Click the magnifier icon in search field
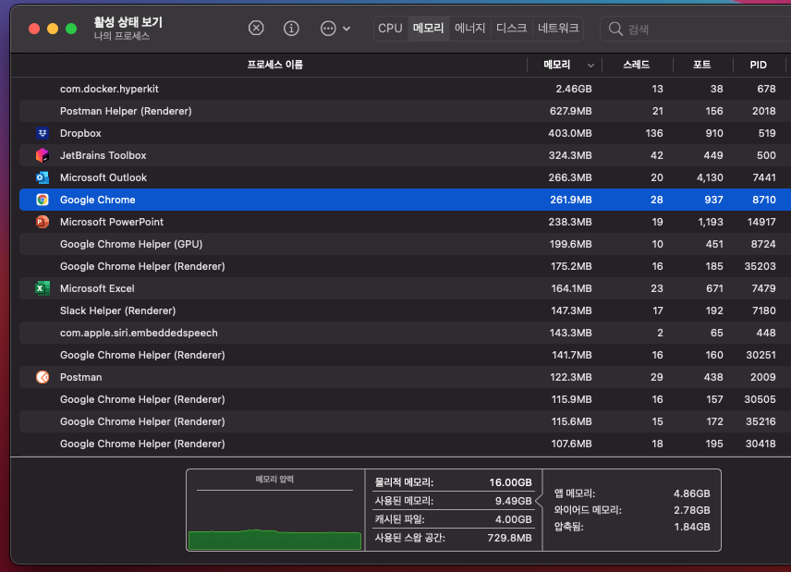 coord(615,29)
